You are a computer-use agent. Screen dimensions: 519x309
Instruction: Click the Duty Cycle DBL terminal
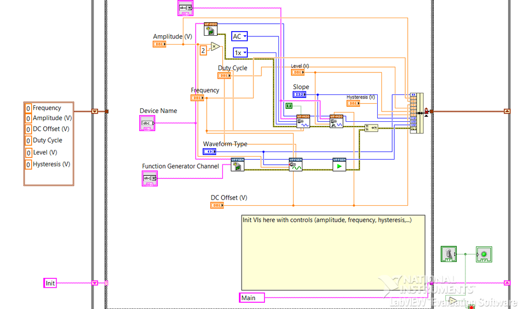click(x=224, y=76)
